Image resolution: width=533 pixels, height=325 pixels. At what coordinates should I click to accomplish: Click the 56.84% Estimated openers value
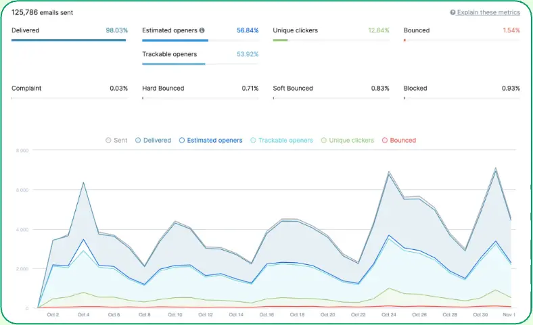click(248, 30)
